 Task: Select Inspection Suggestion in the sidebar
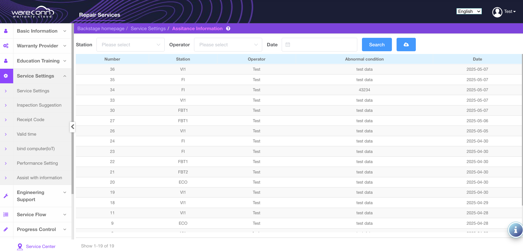[39, 105]
